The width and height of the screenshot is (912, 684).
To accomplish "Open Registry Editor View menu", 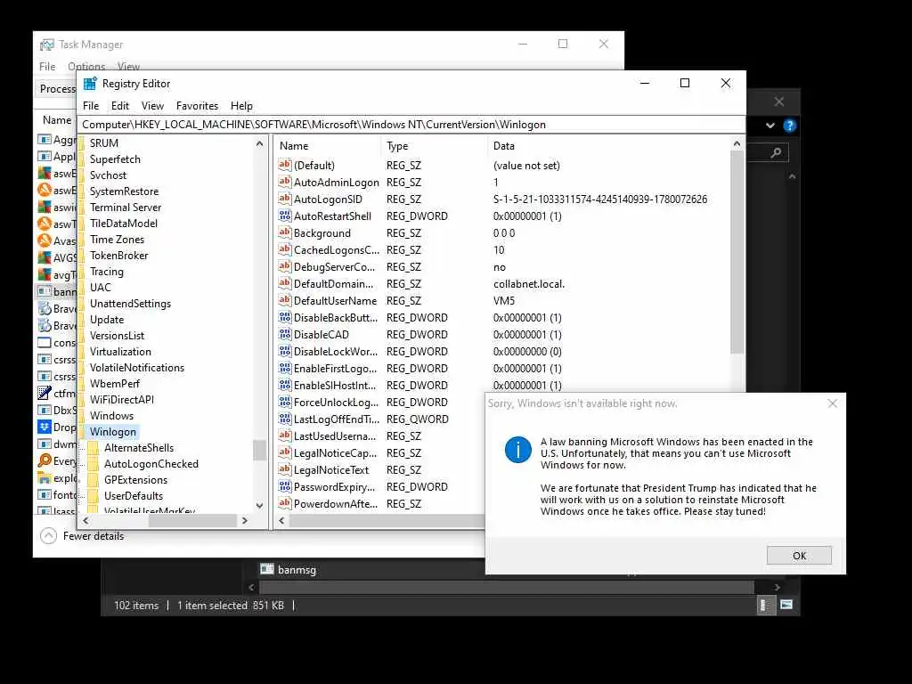I will (x=152, y=106).
